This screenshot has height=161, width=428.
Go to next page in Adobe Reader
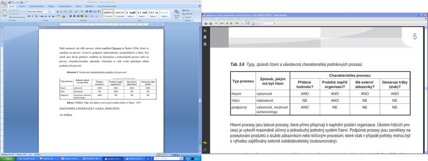coord(211,23)
